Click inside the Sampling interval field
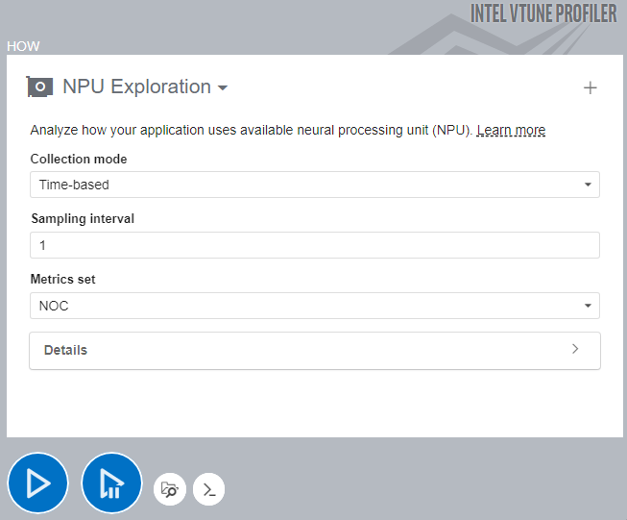The image size is (627, 520). (x=315, y=245)
